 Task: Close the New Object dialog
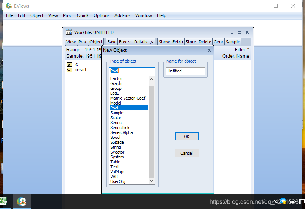click(209, 50)
